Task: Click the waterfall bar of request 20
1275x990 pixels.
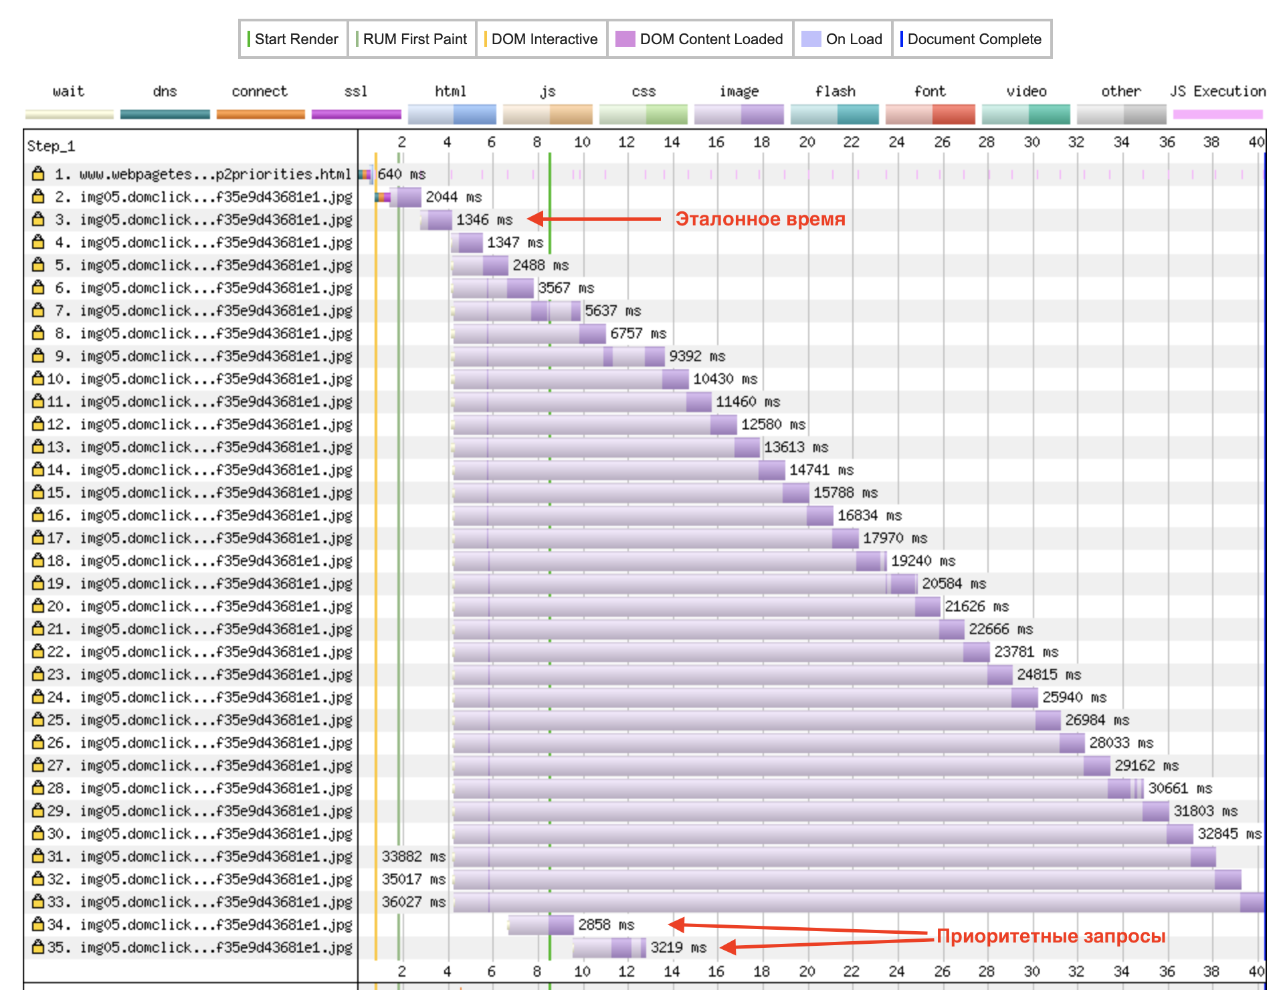Action: (x=696, y=606)
